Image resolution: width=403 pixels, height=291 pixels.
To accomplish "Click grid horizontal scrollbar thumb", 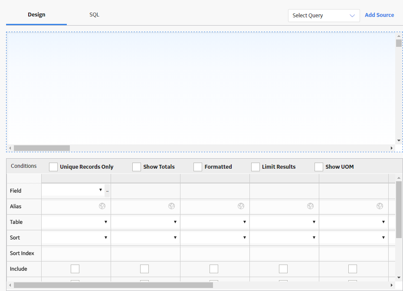I will [113, 285].
